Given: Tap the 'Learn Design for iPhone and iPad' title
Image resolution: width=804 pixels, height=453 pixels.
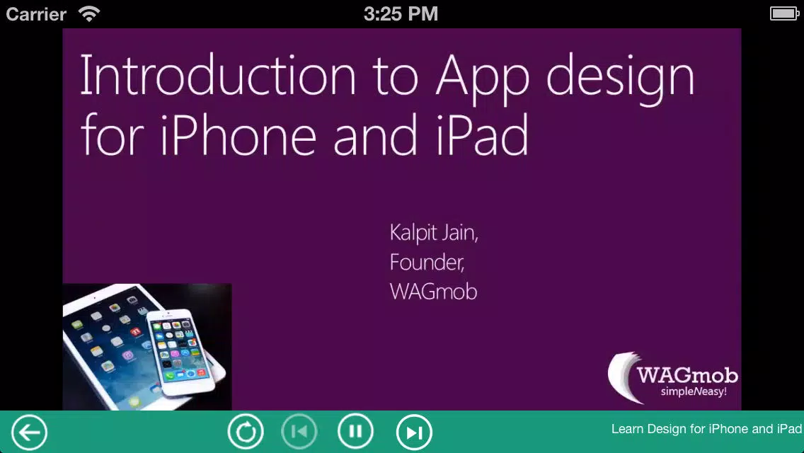Looking at the screenshot, I should (x=706, y=429).
